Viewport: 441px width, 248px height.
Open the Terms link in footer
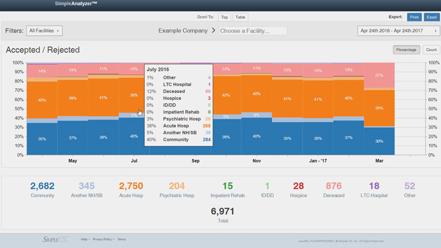point(121,239)
